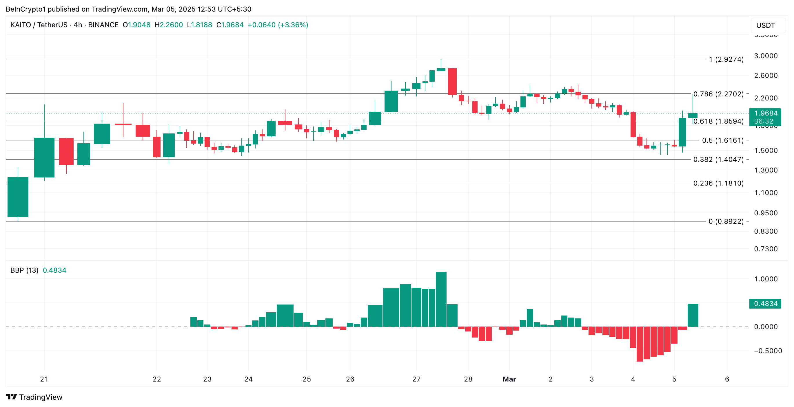Click the TradingView logo icon

(x=11, y=397)
